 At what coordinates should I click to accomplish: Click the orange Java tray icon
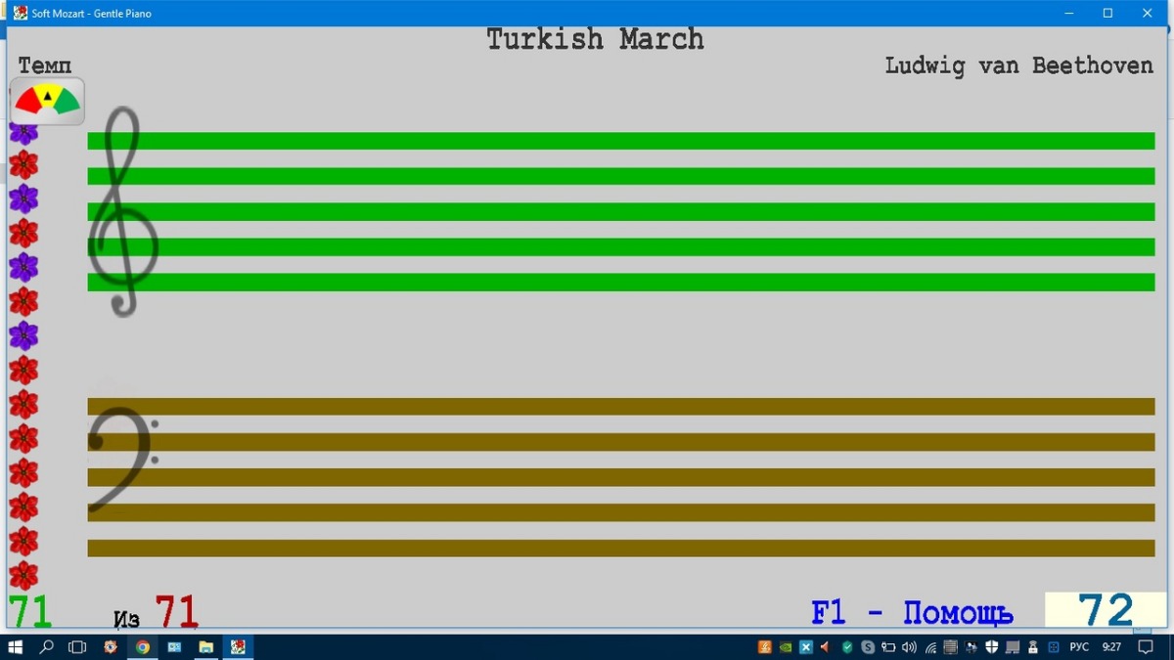pyautogui.click(x=765, y=647)
